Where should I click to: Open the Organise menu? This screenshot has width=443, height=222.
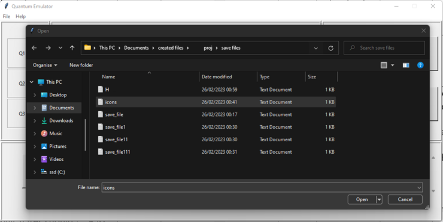pos(45,65)
